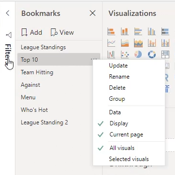Pick the scatter chart visualization icon
This screenshot has width=175, height=175.
[125, 54]
